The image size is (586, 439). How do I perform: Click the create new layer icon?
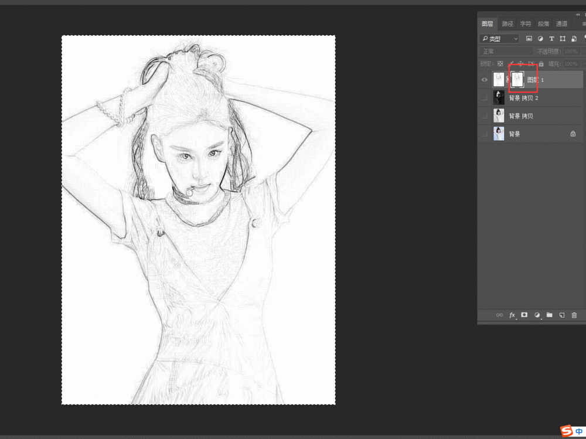pyautogui.click(x=562, y=315)
